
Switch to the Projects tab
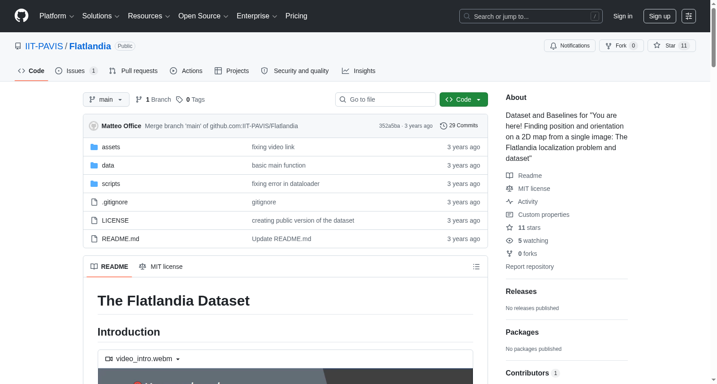pyautogui.click(x=232, y=71)
